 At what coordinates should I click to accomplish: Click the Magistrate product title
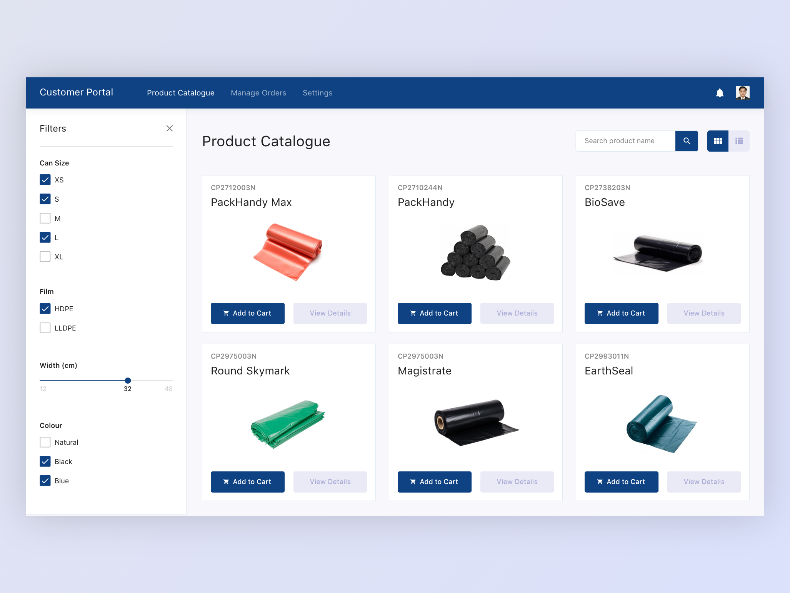click(x=425, y=371)
